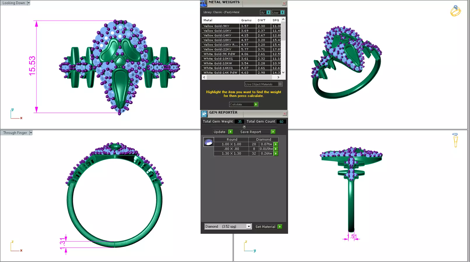Click the 4.15 grams cell for 14KY
The height and width of the screenshot is (262, 470).
[x=248, y=36]
